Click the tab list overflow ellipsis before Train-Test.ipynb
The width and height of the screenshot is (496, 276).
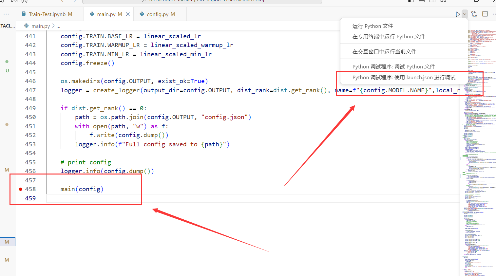pos(7,14)
